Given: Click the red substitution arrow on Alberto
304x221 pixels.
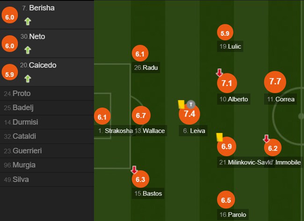Looking at the screenshot, I should click(219, 72).
